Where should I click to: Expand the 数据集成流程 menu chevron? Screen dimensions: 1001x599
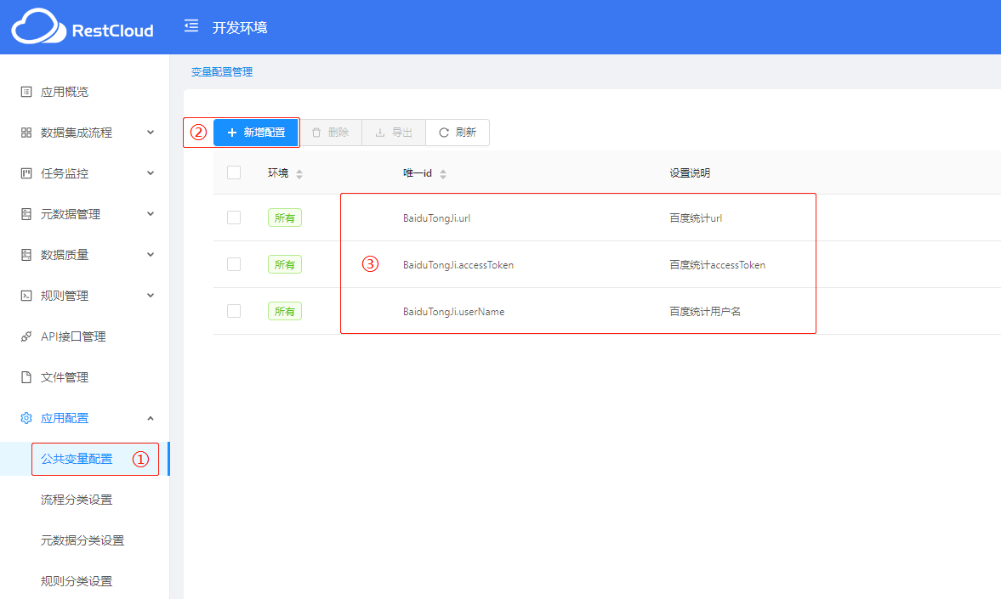151,133
